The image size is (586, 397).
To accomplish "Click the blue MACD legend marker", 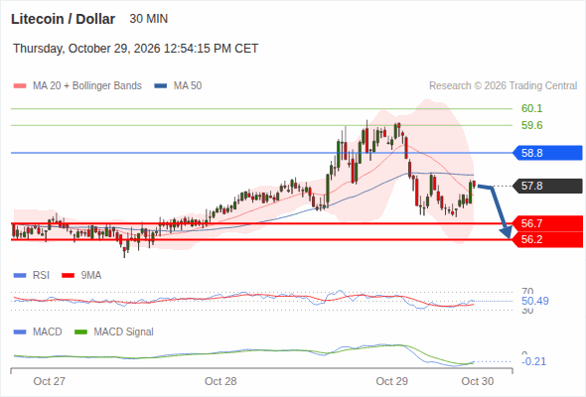I will [x=20, y=332].
